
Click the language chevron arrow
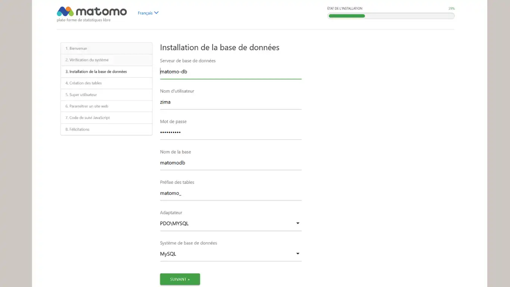156,13
